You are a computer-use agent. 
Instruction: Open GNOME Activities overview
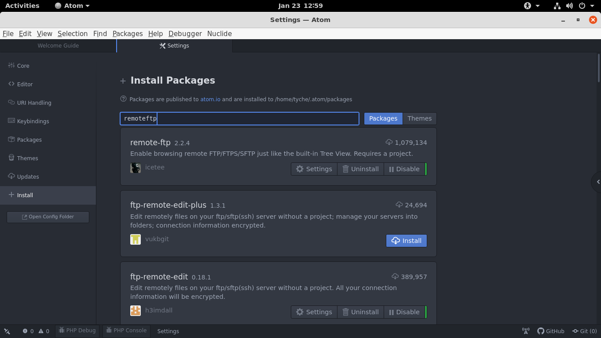tap(22, 6)
